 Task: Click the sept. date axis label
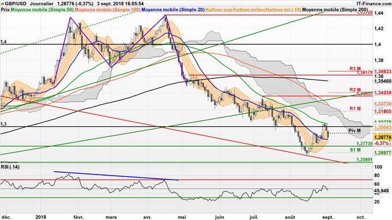tap(328, 217)
